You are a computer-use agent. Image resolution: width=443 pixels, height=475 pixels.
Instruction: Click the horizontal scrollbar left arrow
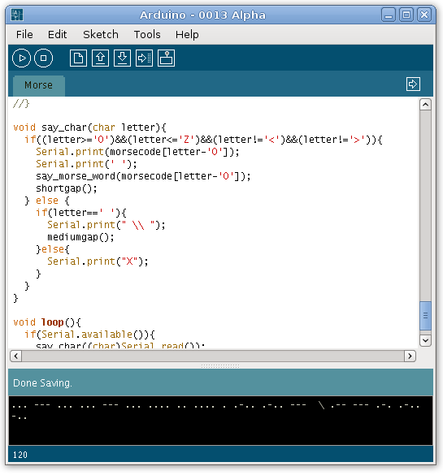click(x=15, y=356)
